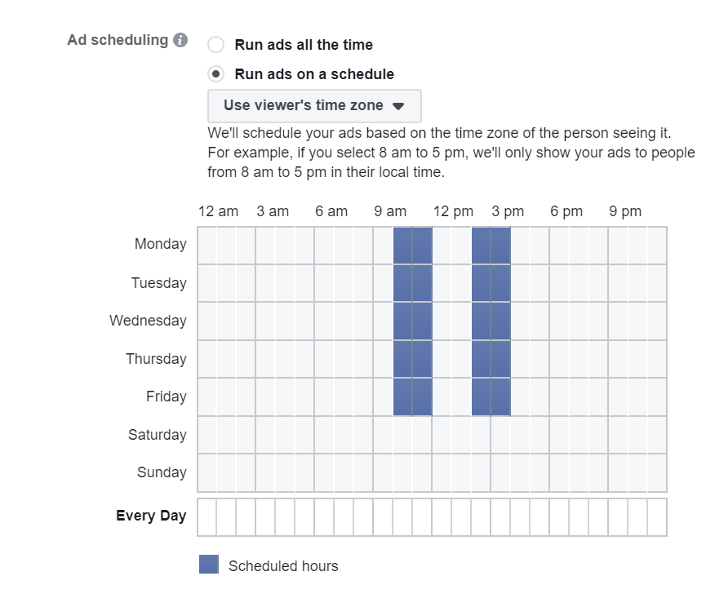Select the Tuesday 6 pm cell
Screen dimensions: 715x607
559,283
